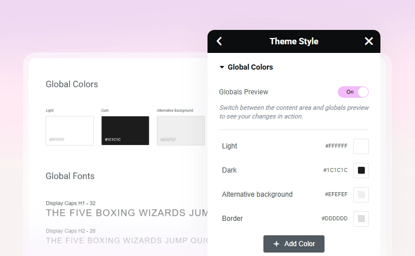Screen dimensions: 415x256
Task: Close the Theme Style panel
Action: [369, 41]
